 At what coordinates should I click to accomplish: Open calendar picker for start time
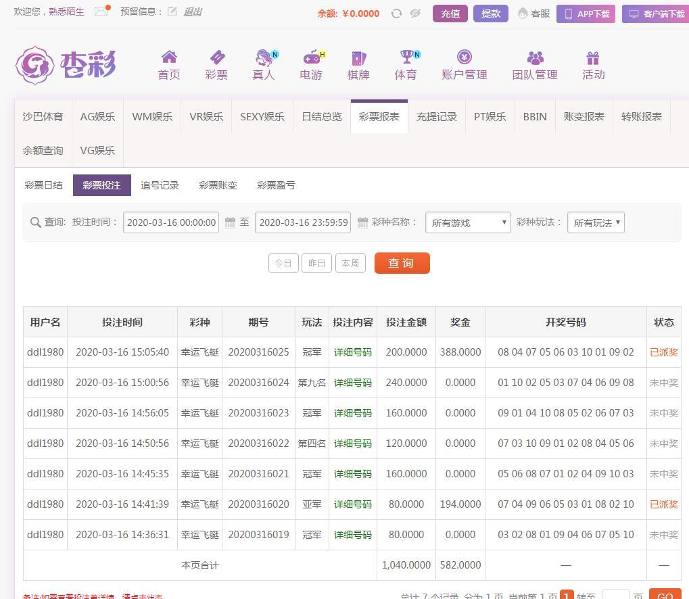pos(230,222)
